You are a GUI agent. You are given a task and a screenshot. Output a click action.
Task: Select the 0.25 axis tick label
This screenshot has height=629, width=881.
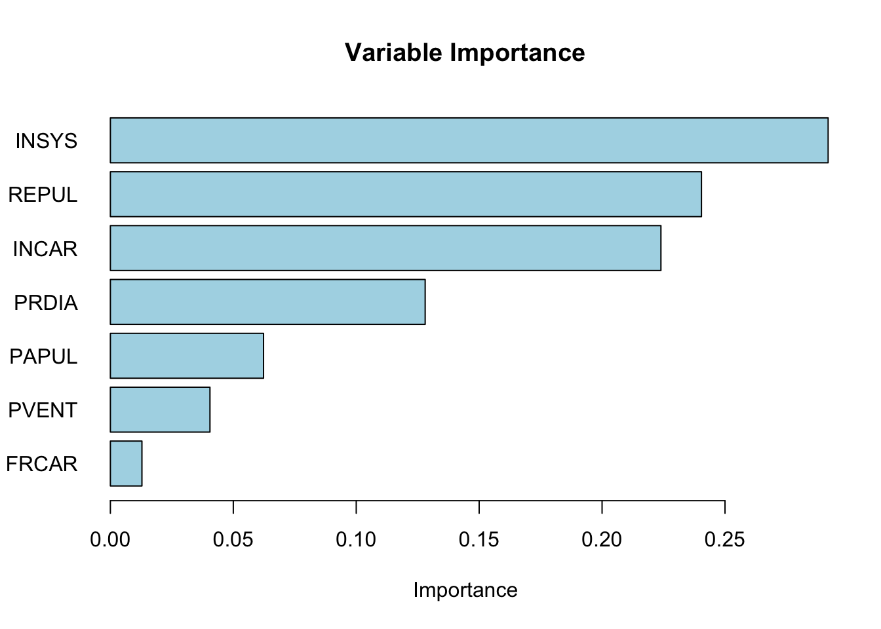point(724,539)
